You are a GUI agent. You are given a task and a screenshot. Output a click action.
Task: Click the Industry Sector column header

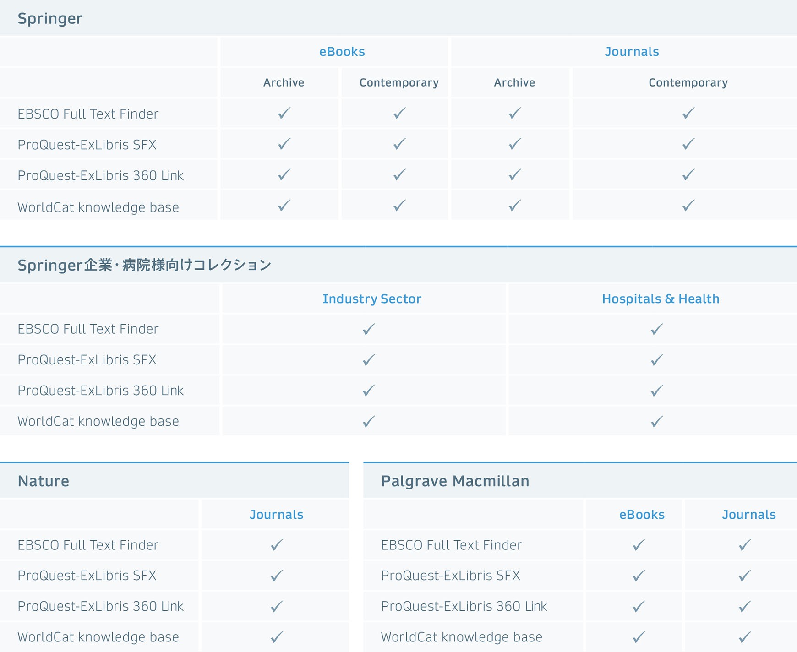coord(372,299)
